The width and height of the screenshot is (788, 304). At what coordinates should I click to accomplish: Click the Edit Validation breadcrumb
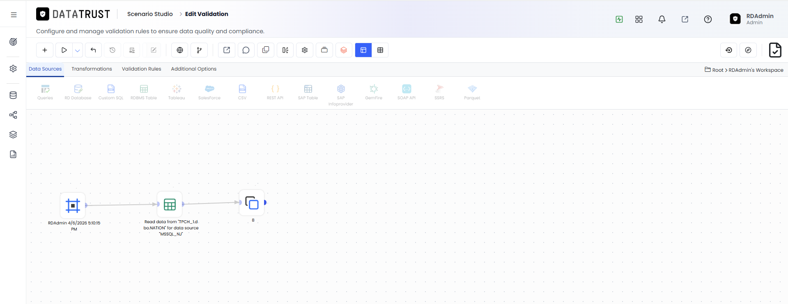click(207, 14)
